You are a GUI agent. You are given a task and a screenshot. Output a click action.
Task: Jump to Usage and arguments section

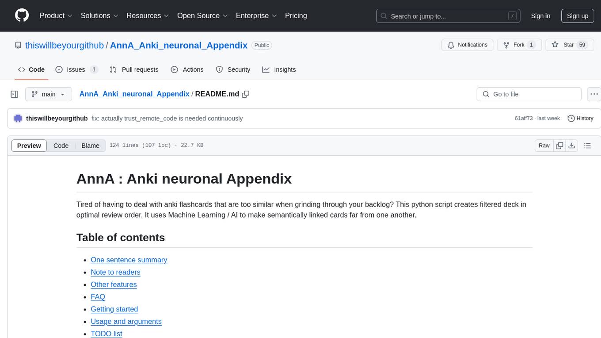[x=126, y=322]
